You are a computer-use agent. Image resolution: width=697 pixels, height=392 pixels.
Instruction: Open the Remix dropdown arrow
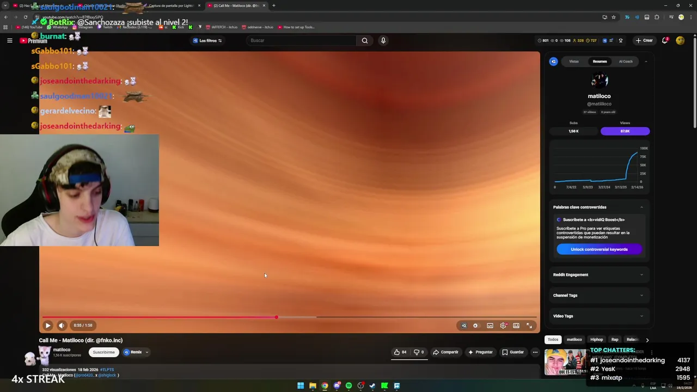[x=146, y=352]
